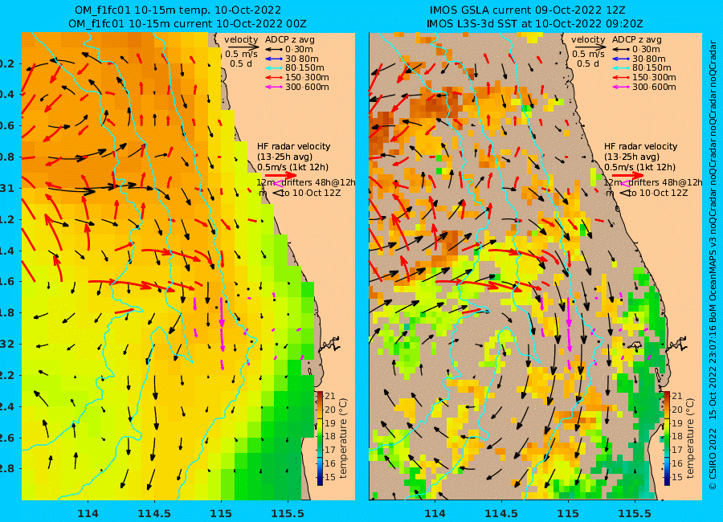Image resolution: width=723 pixels, height=522 pixels.
Task: Click the 'ADCP z avg' legend heading in the OM_f1fc01 panel
Action: 289,39
